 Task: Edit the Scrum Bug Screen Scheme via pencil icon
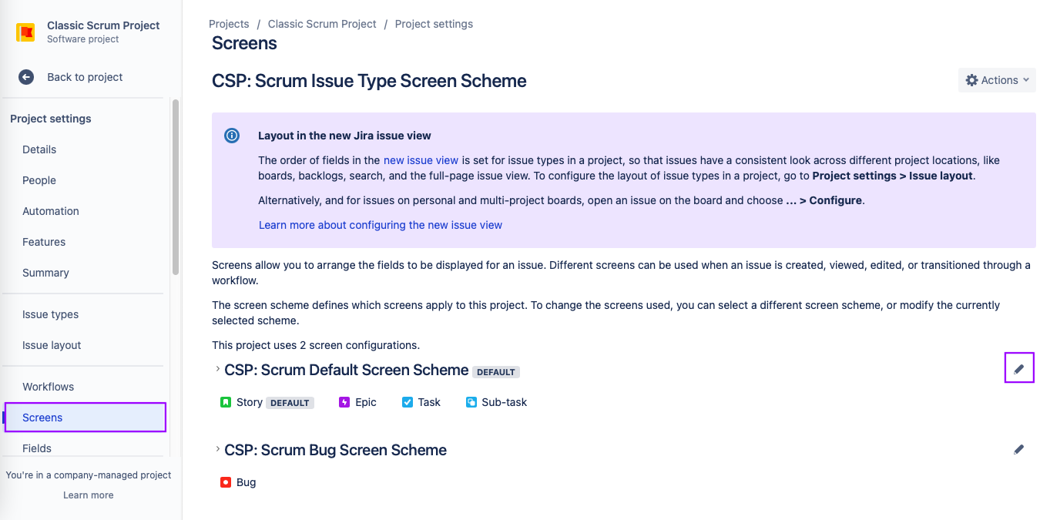click(x=1019, y=449)
